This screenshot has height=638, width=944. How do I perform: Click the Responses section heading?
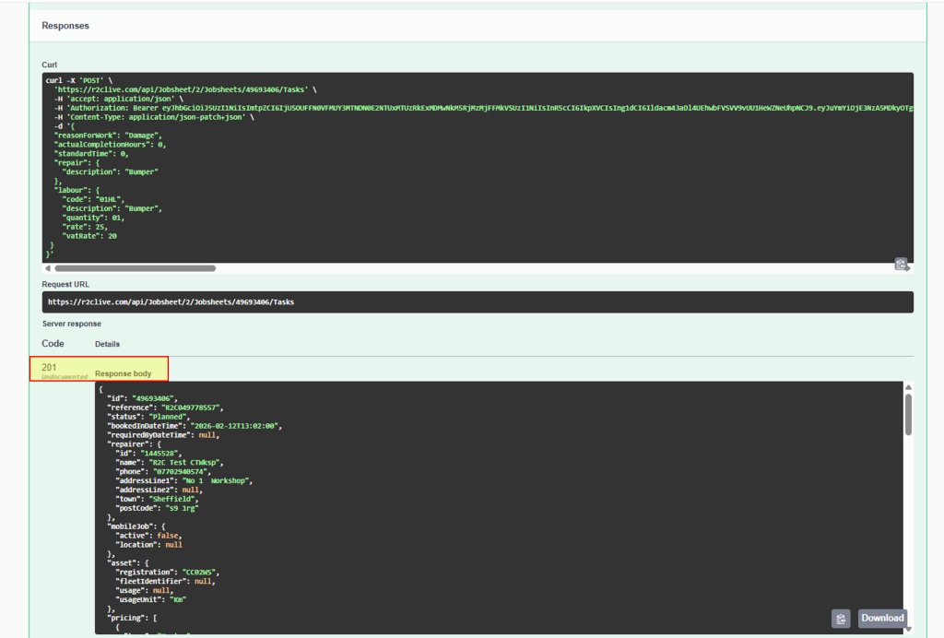[x=65, y=26]
